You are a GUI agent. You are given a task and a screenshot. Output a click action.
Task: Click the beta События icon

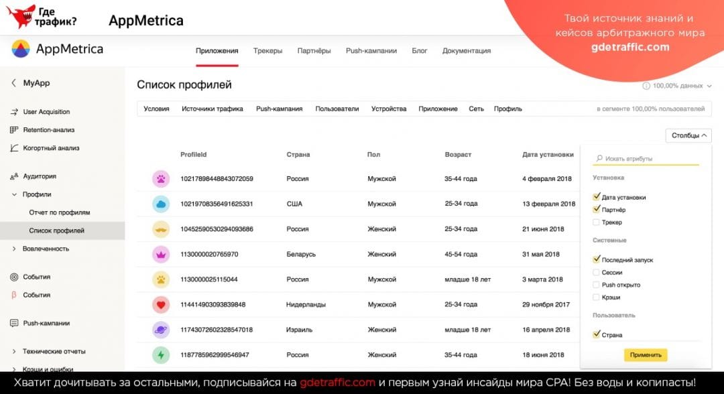[14, 295]
